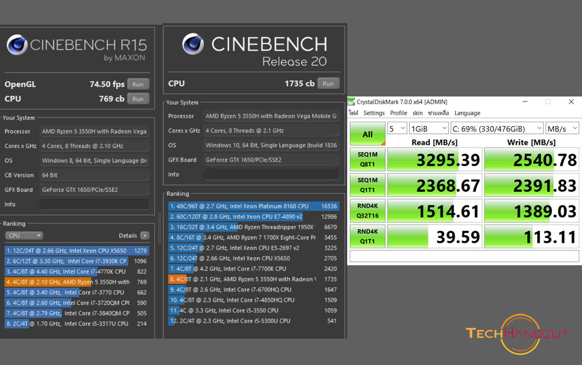Select the Xeon E7-4890 v2 row scoring 12986
Image resolution: width=582 pixels, height=365 pixels.
click(x=253, y=216)
